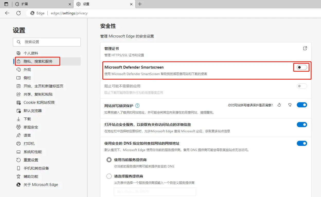Go back with the back arrow

tap(7, 13)
